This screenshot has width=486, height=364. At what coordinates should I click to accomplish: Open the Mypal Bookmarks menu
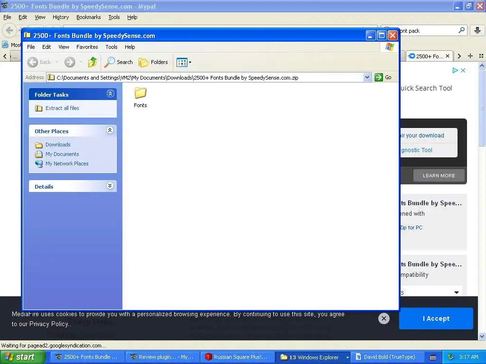(x=89, y=18)
